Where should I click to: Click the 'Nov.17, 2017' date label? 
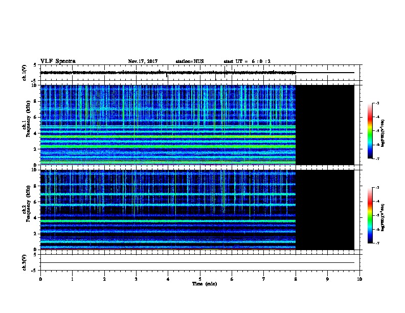point(143,61)
